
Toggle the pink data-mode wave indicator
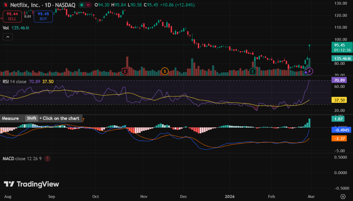coord(89,5)
